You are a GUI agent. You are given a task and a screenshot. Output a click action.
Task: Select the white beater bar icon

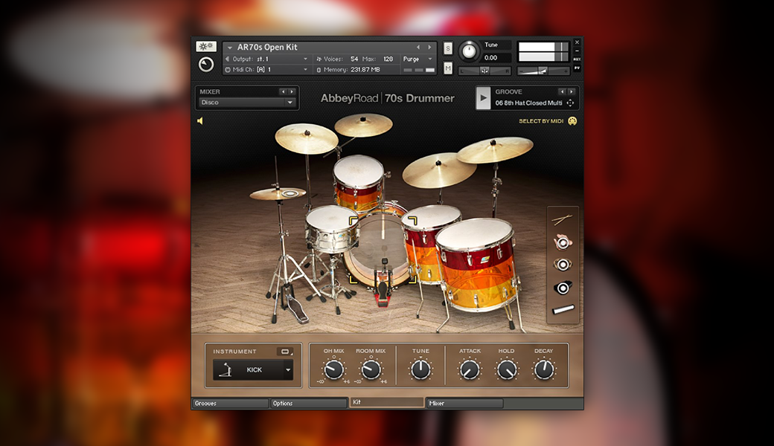coord(563,309)
